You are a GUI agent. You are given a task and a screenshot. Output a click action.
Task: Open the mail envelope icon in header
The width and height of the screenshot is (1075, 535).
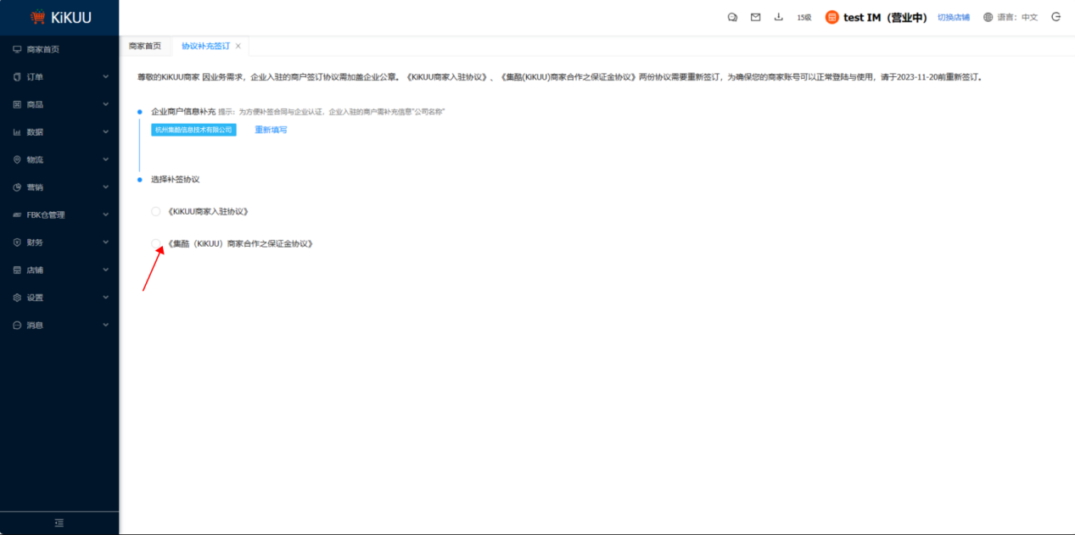point(755,17)
